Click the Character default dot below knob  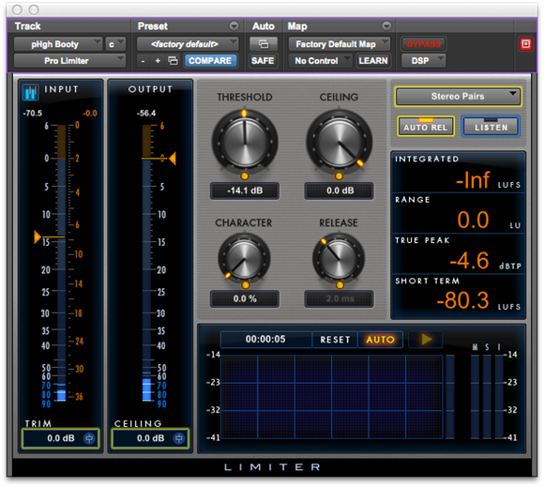pyautogui.click(x=246, y=285)
